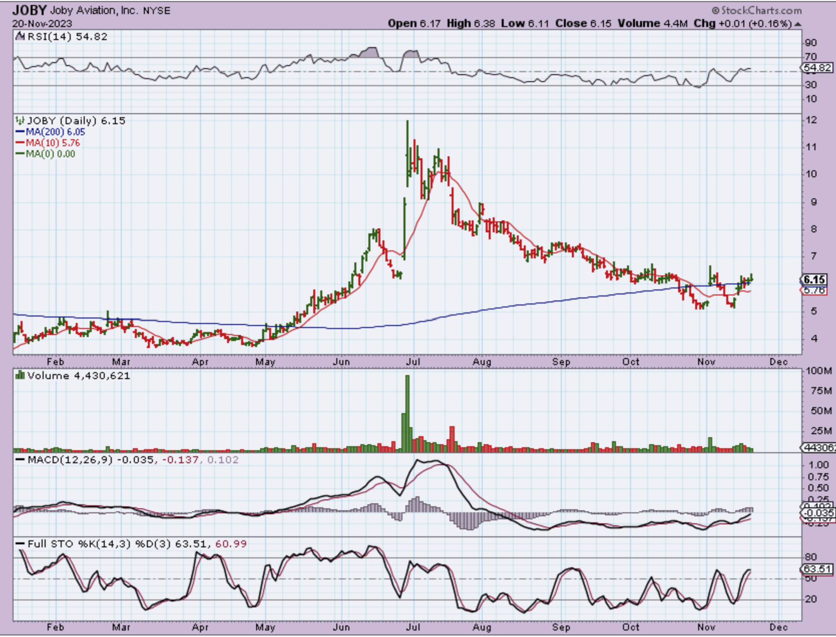The image size is (836, 637).
Task: Click the 6.15 current price tag on price axis
Action: (814, 279)
